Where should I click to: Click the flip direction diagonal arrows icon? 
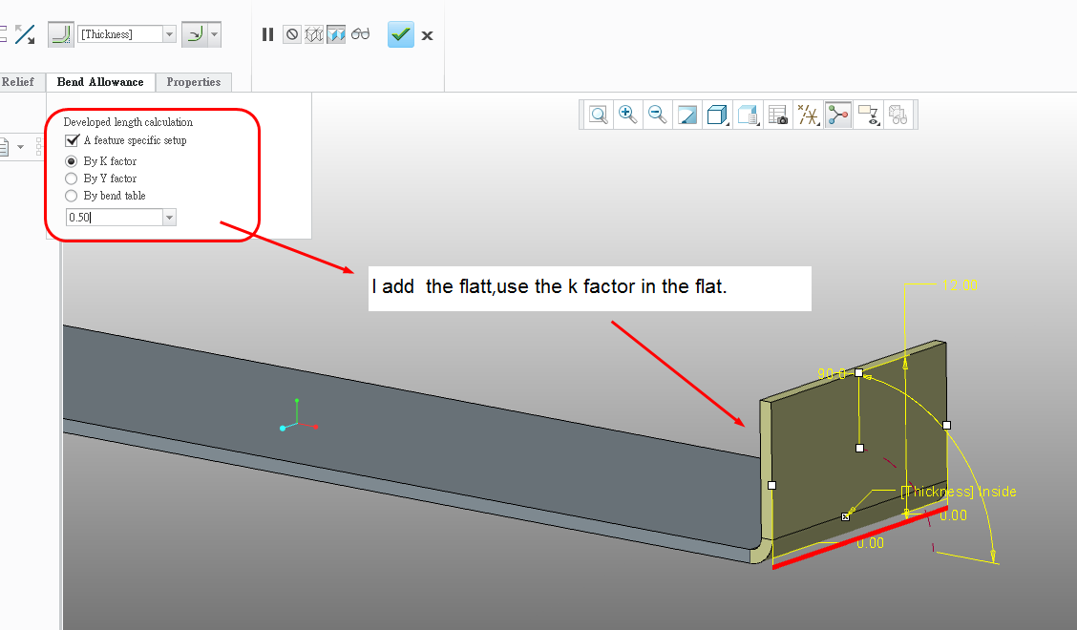tap(25, 34)
